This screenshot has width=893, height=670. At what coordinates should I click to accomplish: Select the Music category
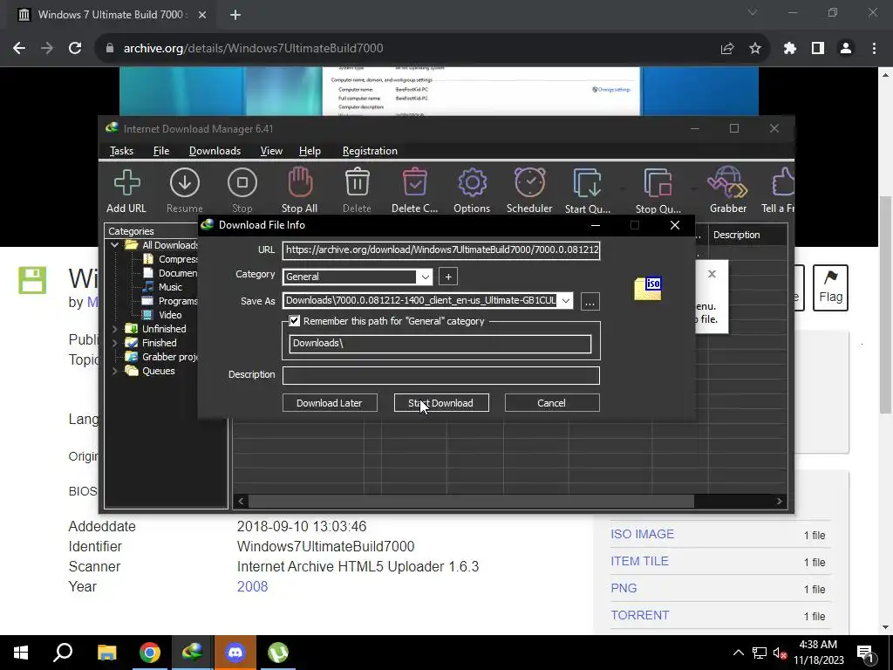point(170,287)
